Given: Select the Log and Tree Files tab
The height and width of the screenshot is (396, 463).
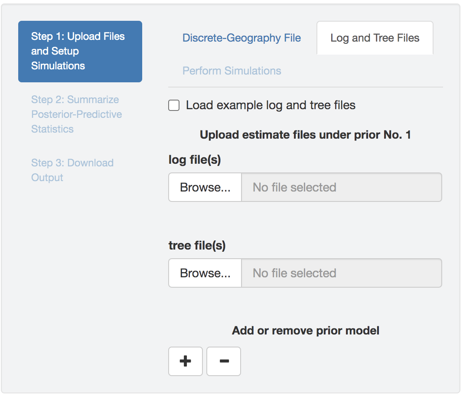Looking at the screenshot, I should tap(375, 38).
